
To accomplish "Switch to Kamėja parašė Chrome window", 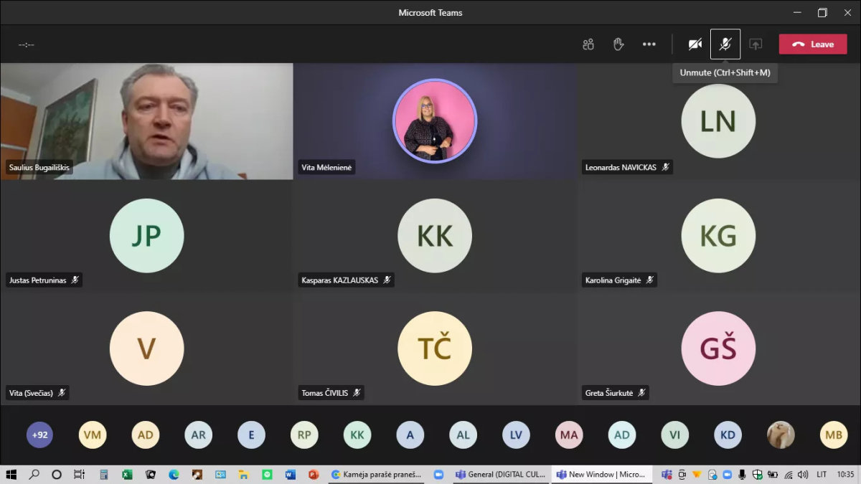I will (377, 475).
